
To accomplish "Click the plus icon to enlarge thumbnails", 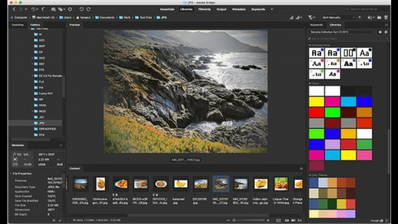I will pos(267,220).
